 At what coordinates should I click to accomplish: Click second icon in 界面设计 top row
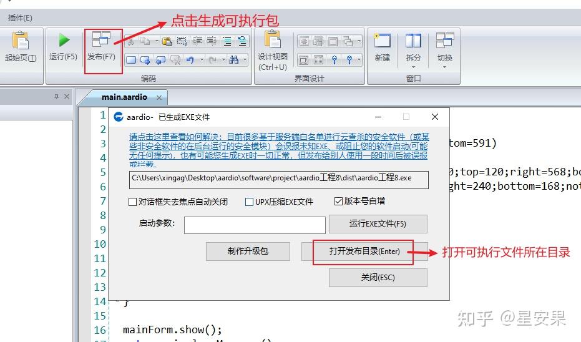click(x=318, y=41)
